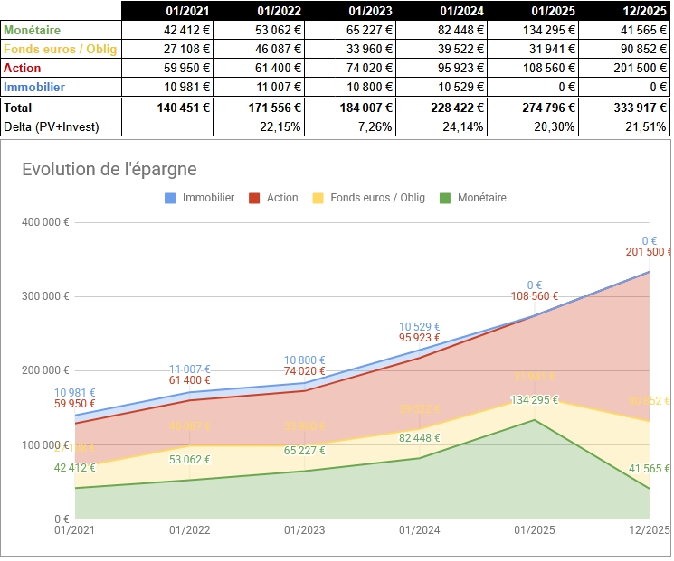The image size is (674, 561).
Task: Select the 'Fonds euros / Oblig' row label cell
Action: [x=60, y=49]
